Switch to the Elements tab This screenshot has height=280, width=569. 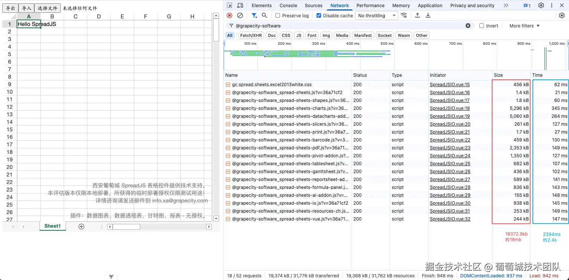tap(262, 5)
